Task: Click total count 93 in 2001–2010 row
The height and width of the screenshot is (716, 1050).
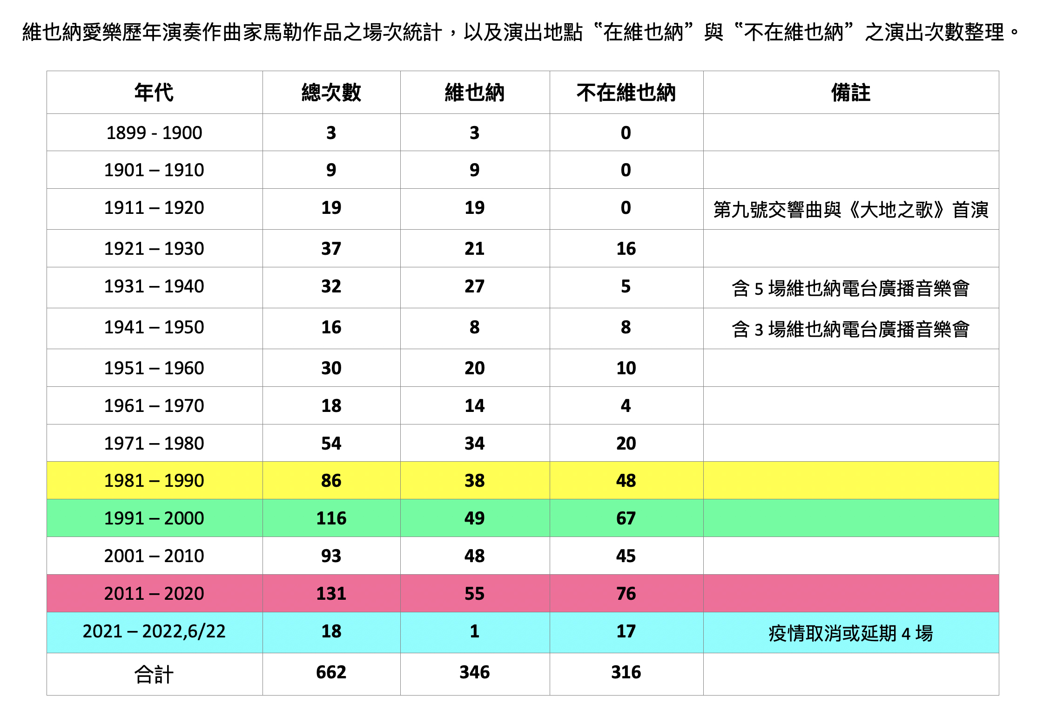Action: (331, 556)
